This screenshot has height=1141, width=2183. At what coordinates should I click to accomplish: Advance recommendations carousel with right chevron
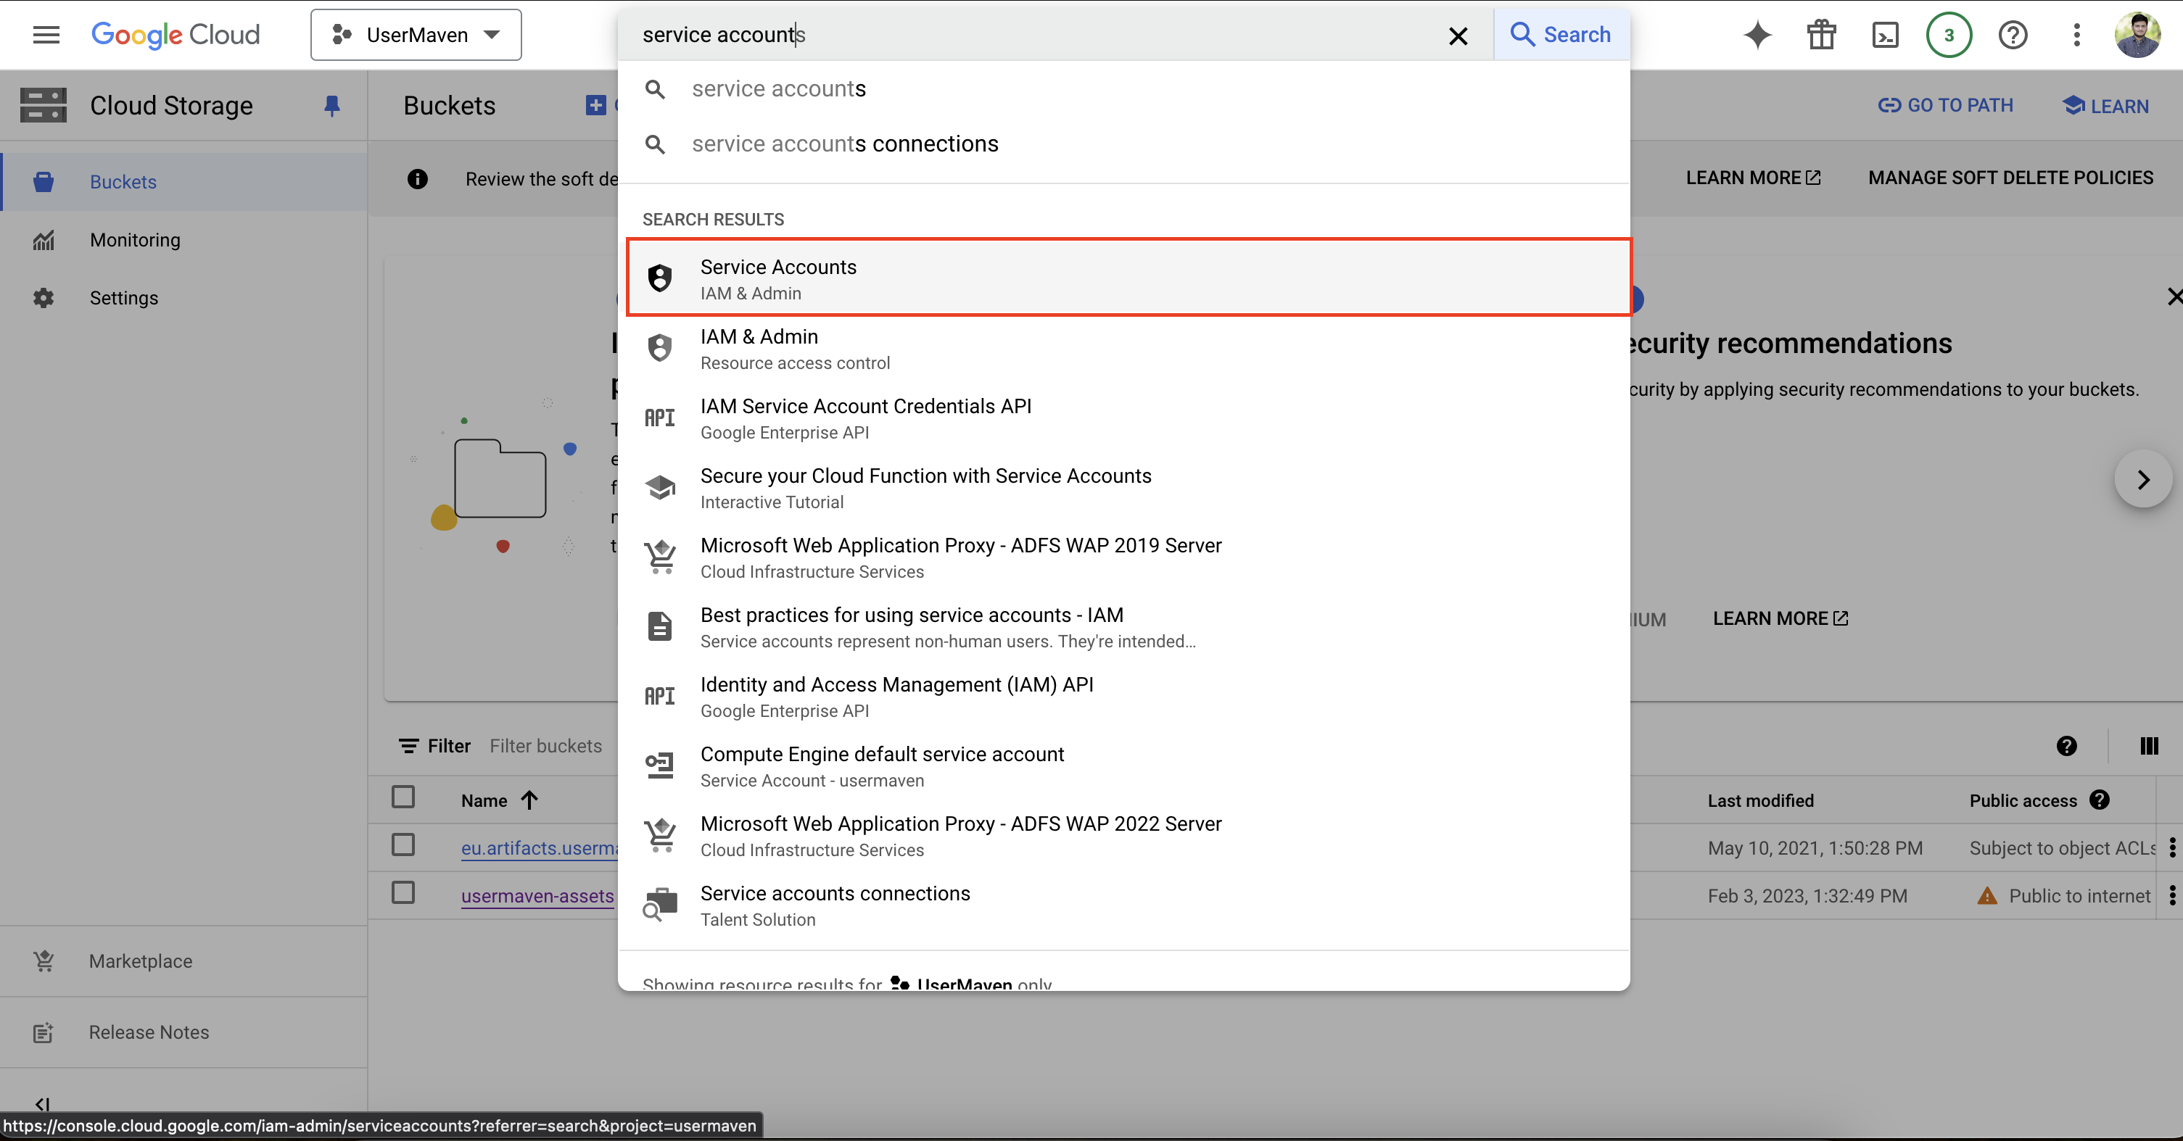click(x=2142, y=479)
